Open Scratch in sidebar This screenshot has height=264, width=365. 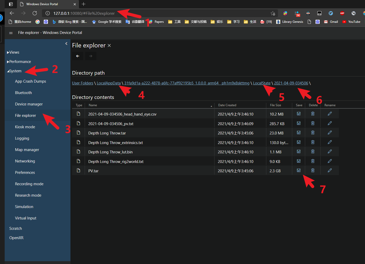pos(16,229)
